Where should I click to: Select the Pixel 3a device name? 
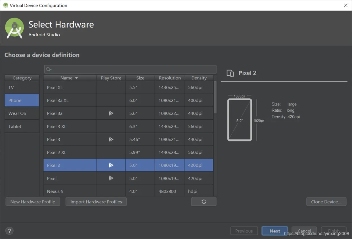[x=55, y=113]
